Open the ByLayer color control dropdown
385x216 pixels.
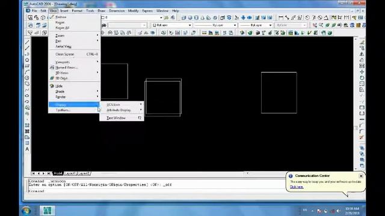click(x=189, y=25)
